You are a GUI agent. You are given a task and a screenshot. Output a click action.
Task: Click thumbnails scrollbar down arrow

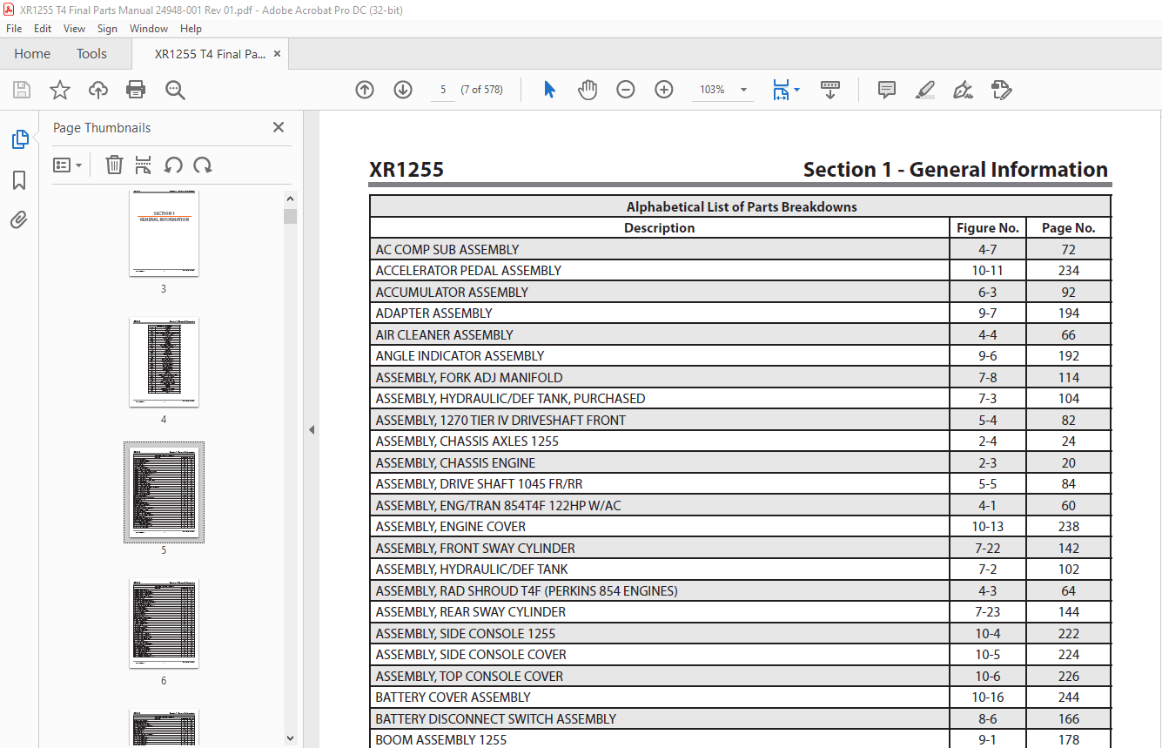pos(290,738)
